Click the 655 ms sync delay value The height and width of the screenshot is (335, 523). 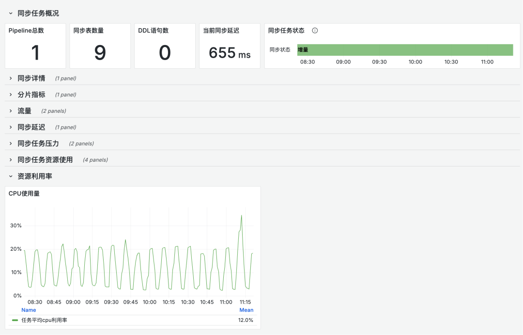(230, 53)
